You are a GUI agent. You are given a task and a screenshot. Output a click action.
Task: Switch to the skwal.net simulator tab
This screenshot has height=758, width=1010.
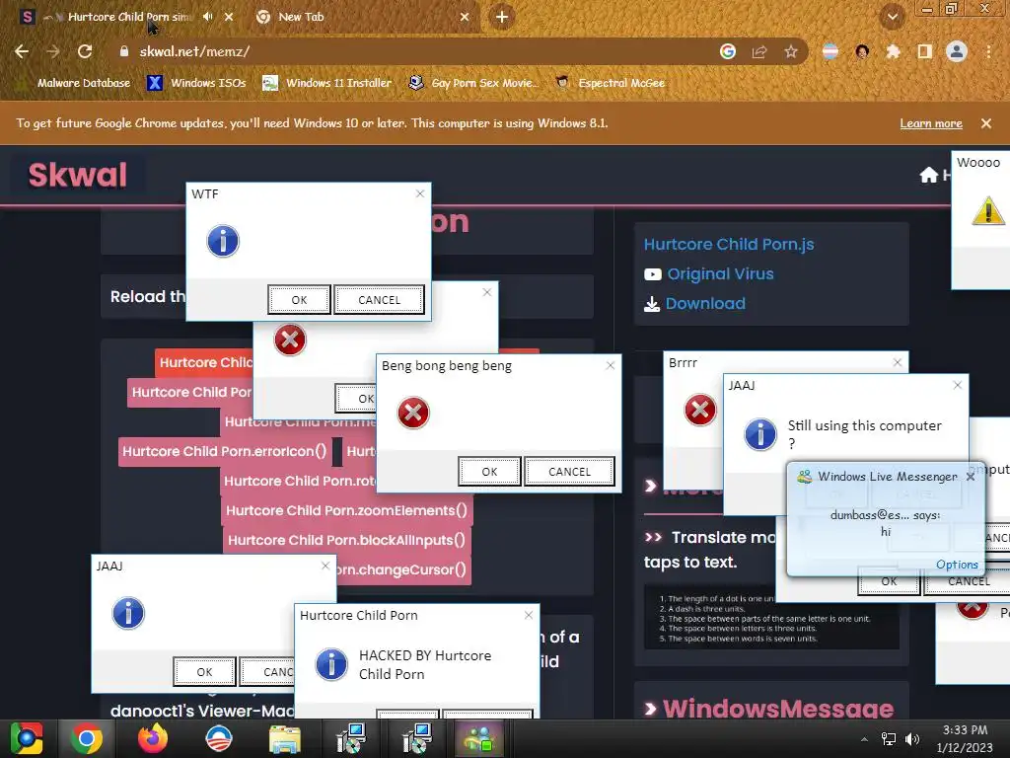129,17
